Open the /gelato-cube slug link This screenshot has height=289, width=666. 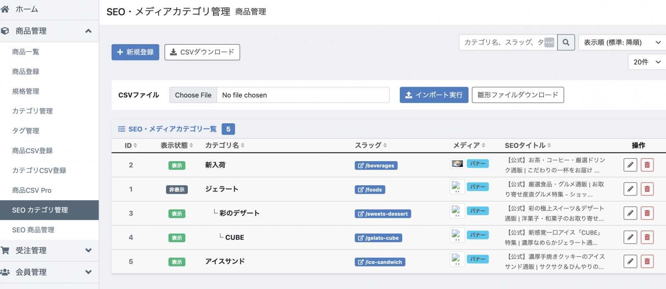click(378, 238)
